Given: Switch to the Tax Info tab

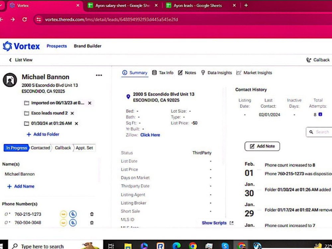Looking at the screenshot, I should [x=163, y=73].
